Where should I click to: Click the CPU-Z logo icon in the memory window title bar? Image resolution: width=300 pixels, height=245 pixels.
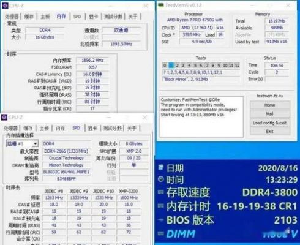point(5,6)
